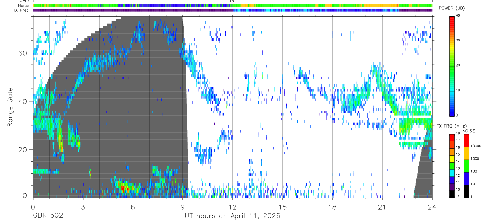Image resolution: width=486 pixels, height=224 pixels.
Task: Click the Noise time-series strip above plot
Action: pos(233,6)
